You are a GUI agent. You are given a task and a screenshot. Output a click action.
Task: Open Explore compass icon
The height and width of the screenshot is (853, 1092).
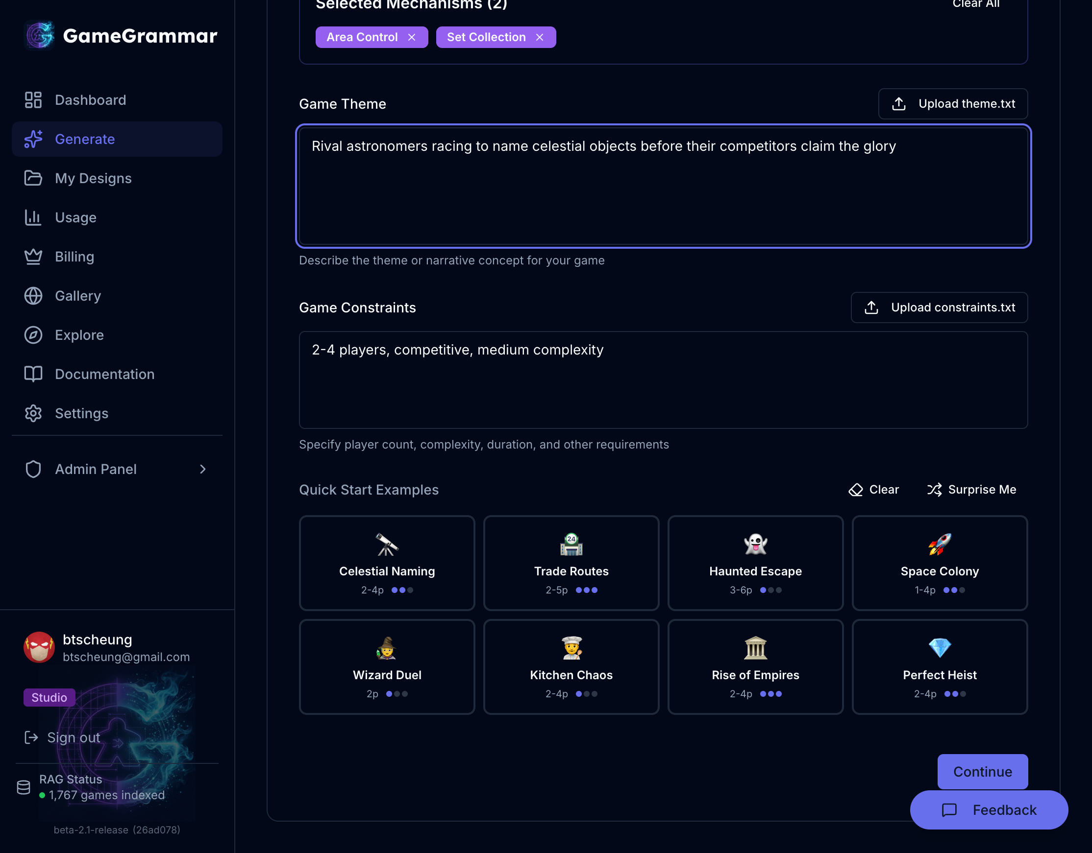point(33,335)
